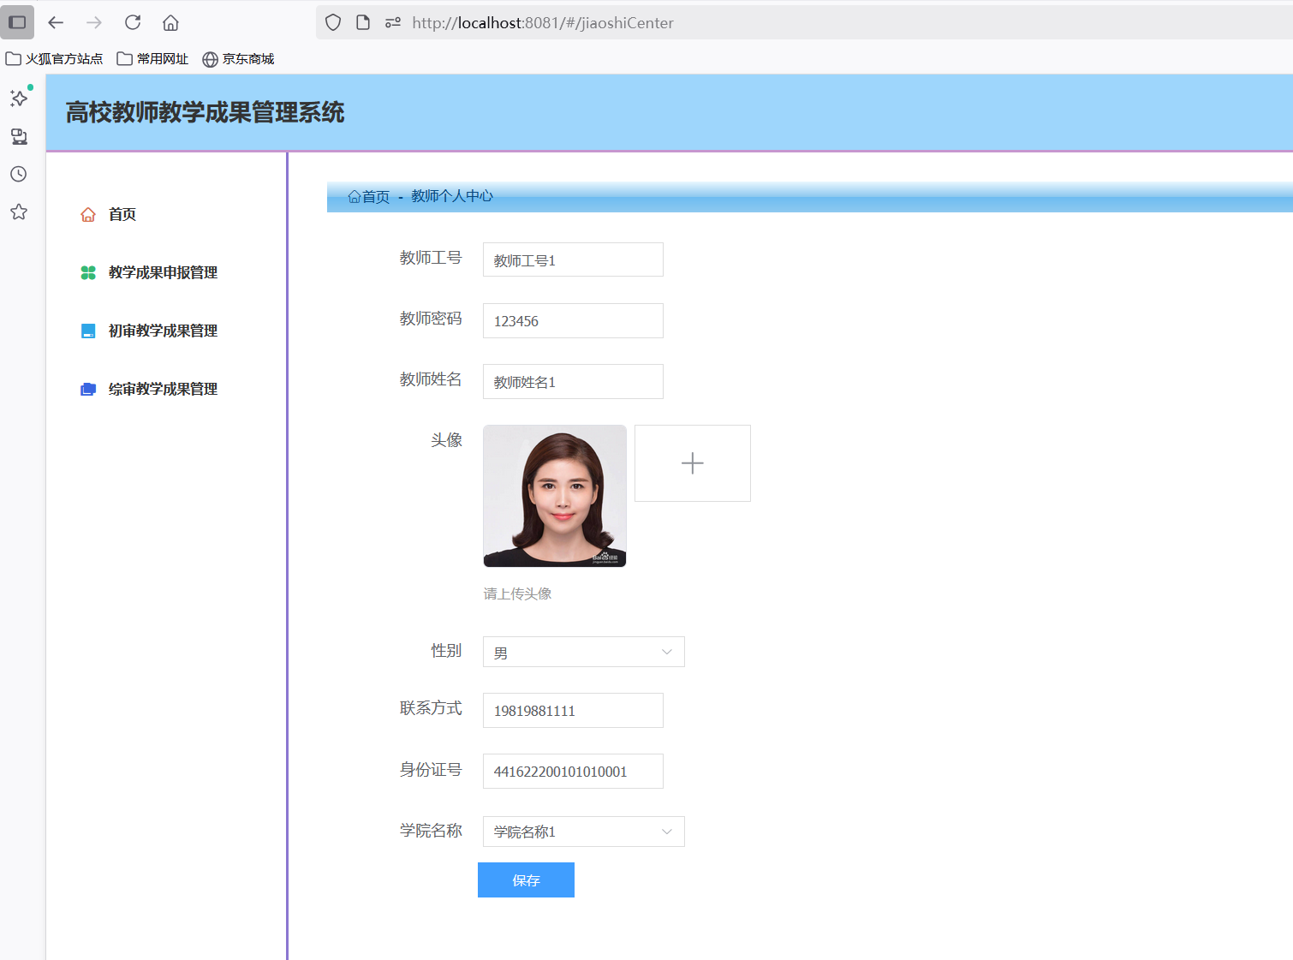The width and height of the screenshot is (1293, 960).
Task: Click the 首页 breadcrumb link
Action: pos(374,197)
